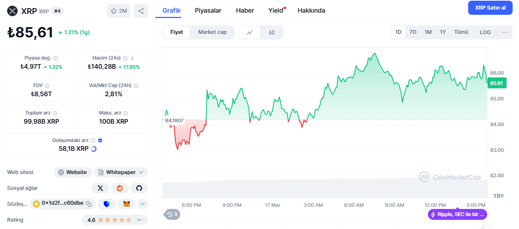Click the 1.21% (1g) change text
The height and width of the screenshot is (229, 519).
coord(77,32)
